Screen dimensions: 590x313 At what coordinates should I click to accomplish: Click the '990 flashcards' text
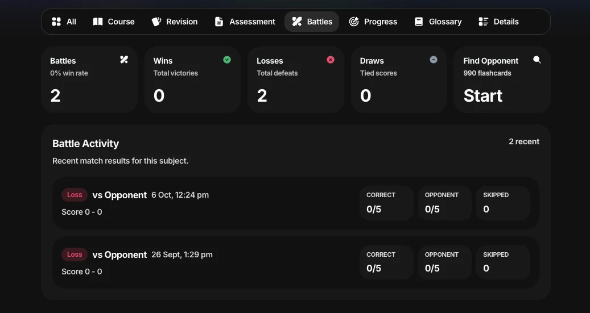(487, 73)
